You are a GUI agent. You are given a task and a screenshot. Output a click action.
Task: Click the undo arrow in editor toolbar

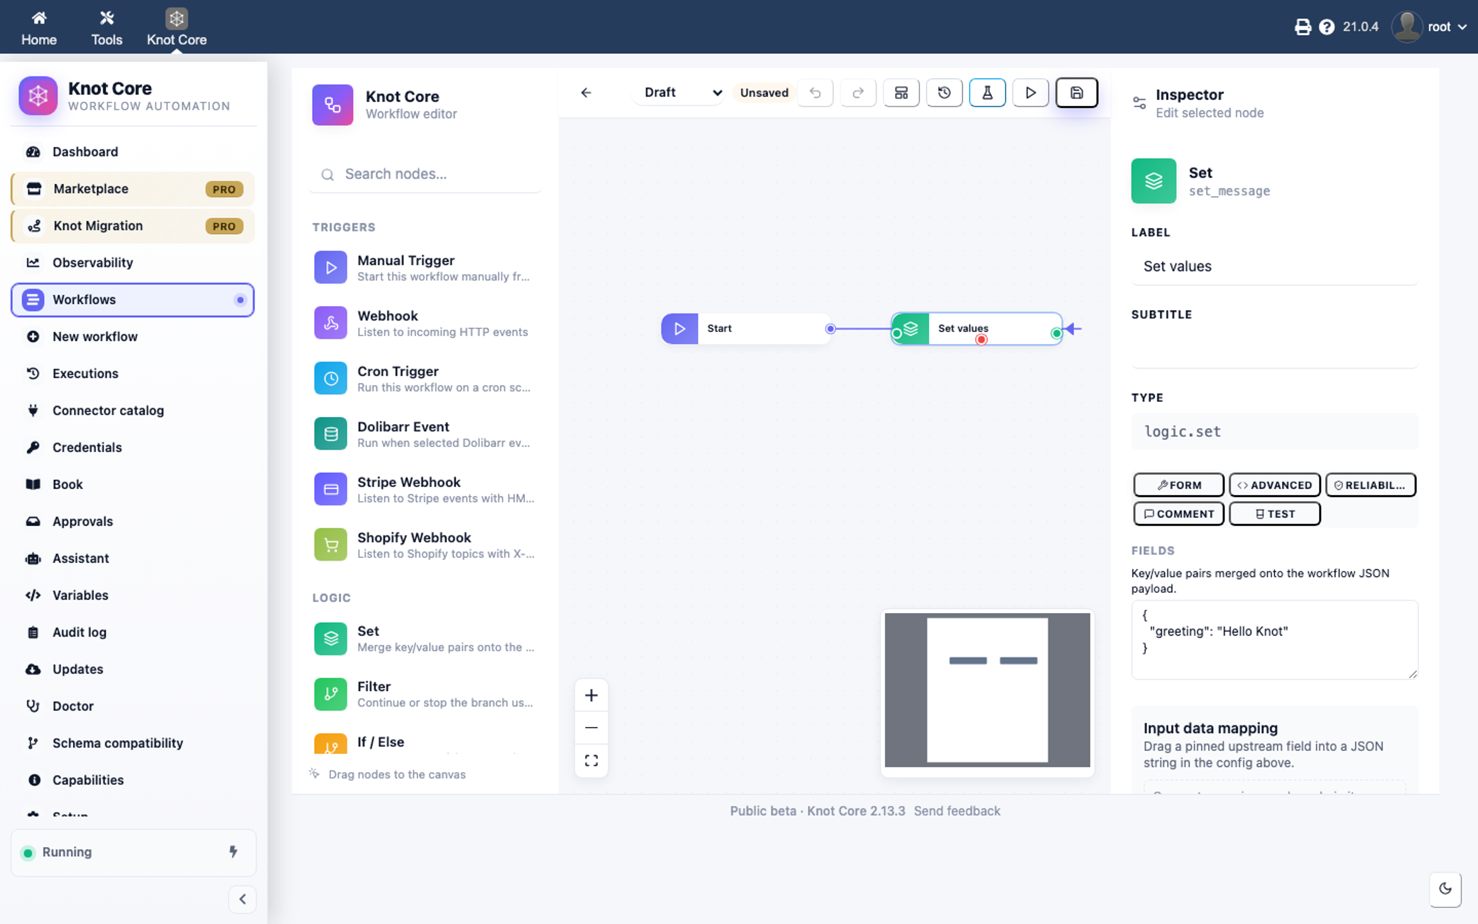point(815,93)
